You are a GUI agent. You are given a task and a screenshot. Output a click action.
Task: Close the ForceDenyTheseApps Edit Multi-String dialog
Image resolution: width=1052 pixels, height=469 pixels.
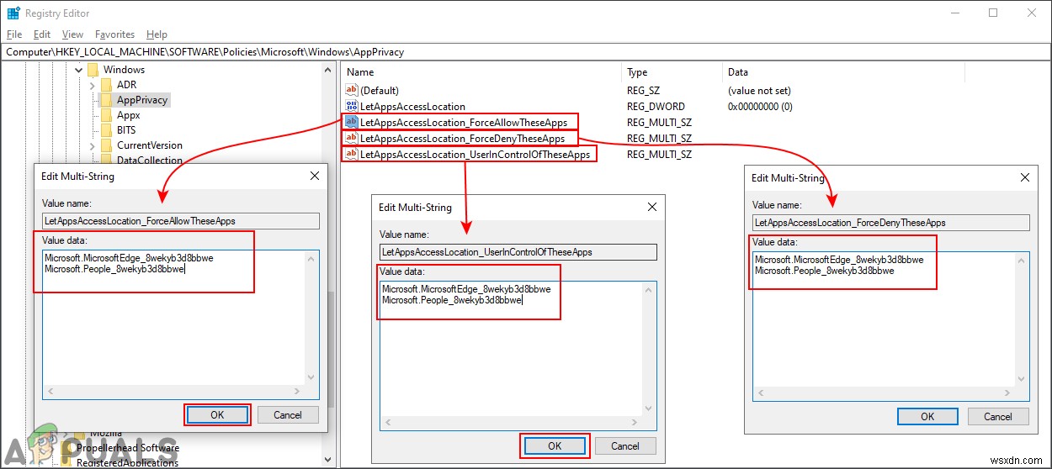click(1025, 178)
